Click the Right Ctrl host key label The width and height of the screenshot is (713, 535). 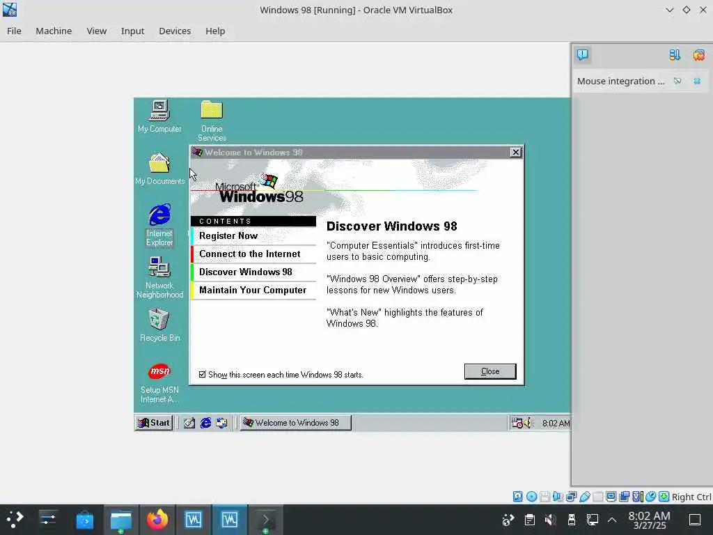click(x=691, y=497)
